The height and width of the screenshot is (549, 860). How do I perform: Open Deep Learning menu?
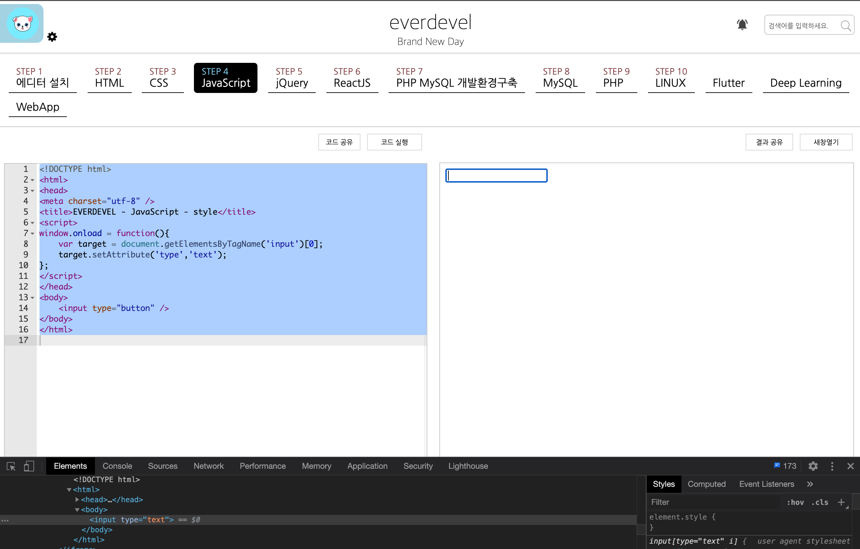tap(806, 83)
